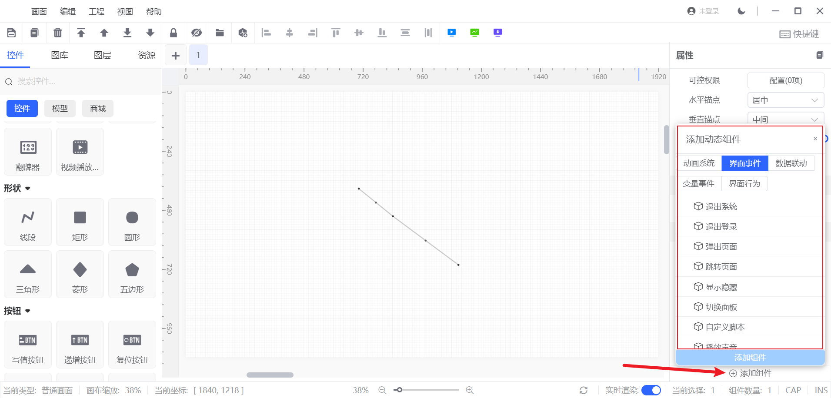Click the 搜索控件 search input field
Image resolution: width=831 pixels, height=398 pixels.
coord(83,81)
